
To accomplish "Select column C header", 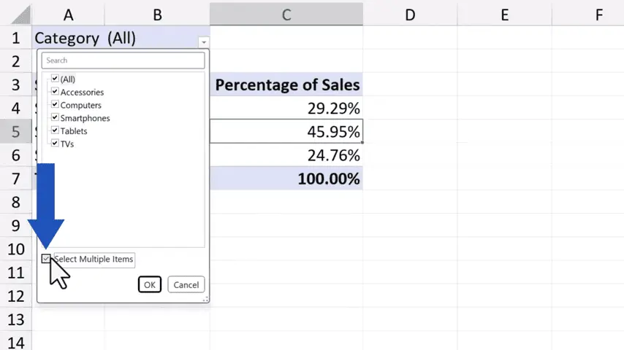I will 286,14.
